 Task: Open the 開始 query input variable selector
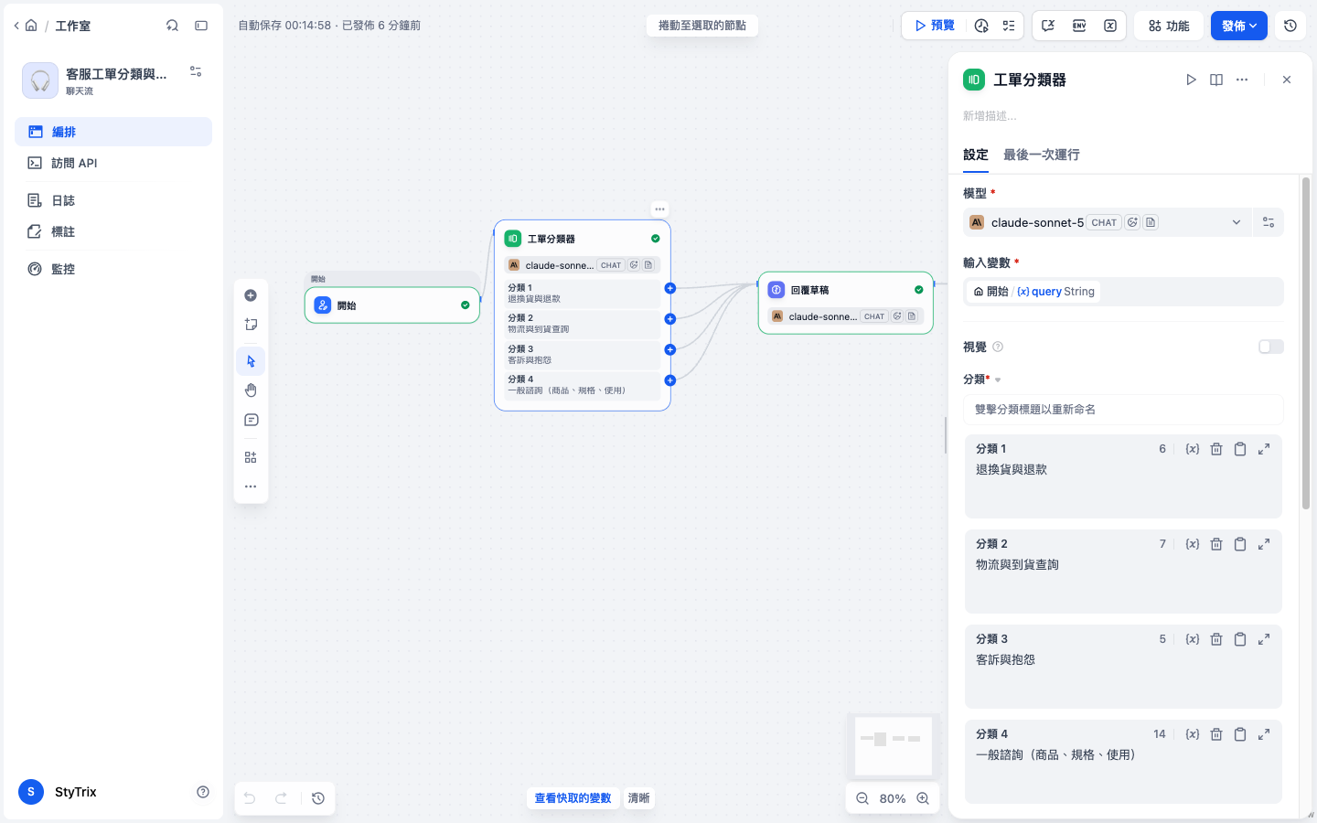point(1123,292)
